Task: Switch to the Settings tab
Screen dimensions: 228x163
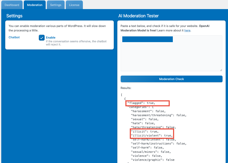Action: (x=56, y=5)
